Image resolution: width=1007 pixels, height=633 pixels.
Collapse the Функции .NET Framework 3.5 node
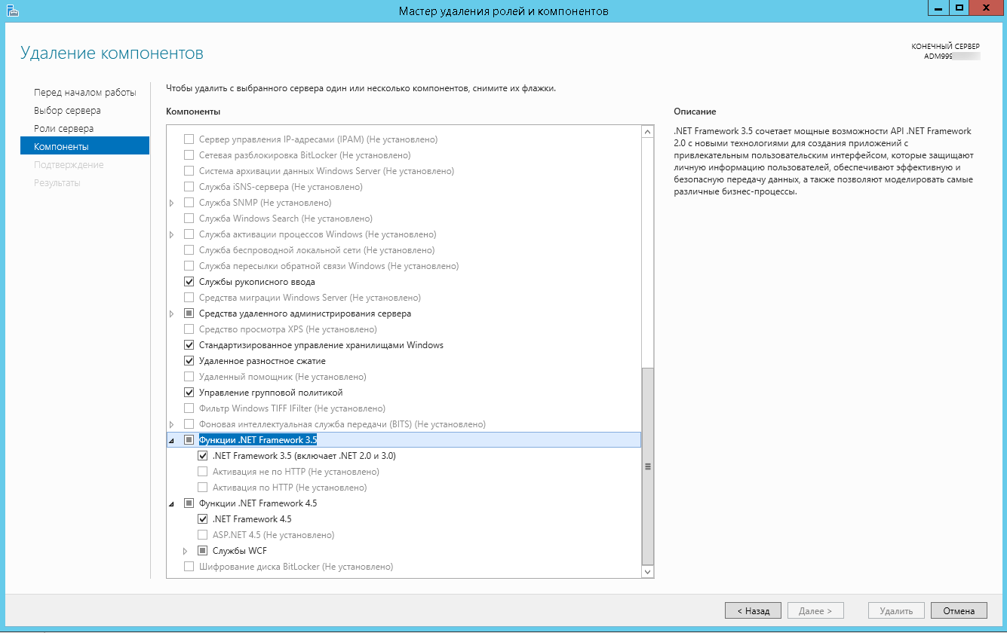pyautogui.click(x=172, y=440)
